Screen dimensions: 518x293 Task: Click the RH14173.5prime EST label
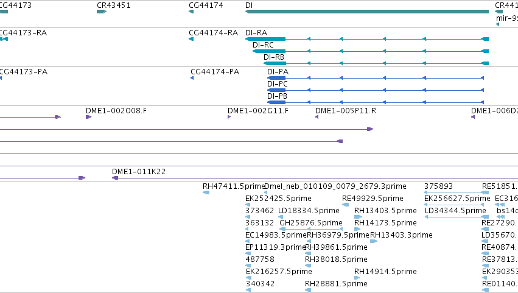(x=385, y=223)
